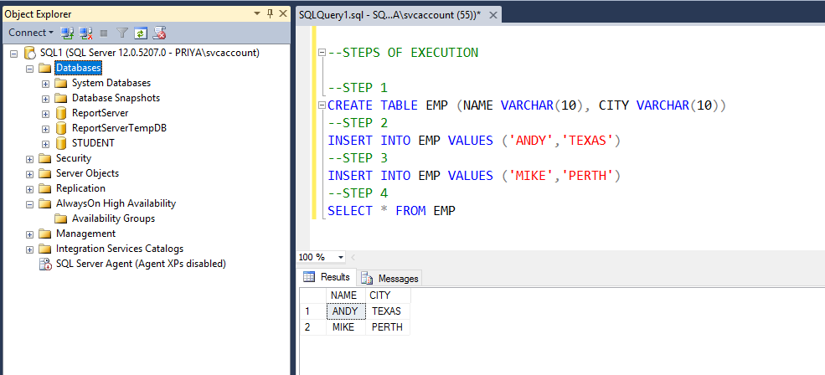The image size is (825, 375).
Task: Open the 100 % zoom dropdown
Action: coord(341,257)
